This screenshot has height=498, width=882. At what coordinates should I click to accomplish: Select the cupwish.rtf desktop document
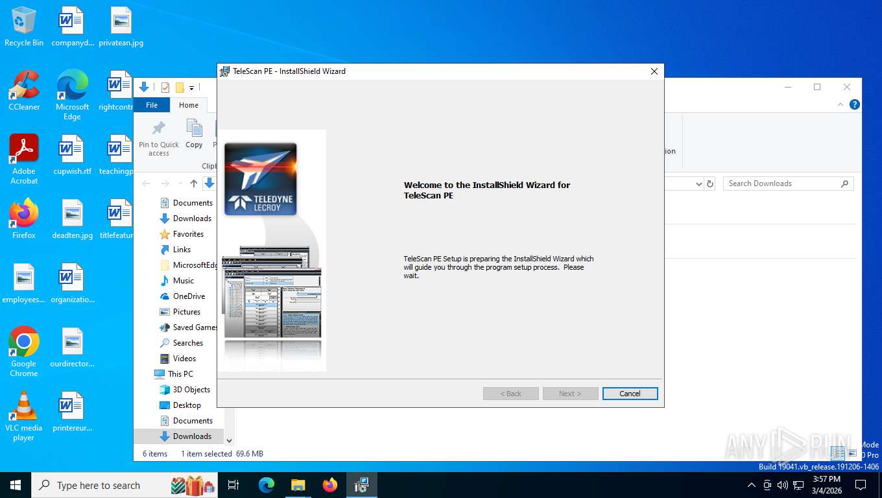(x=72, y=155)
